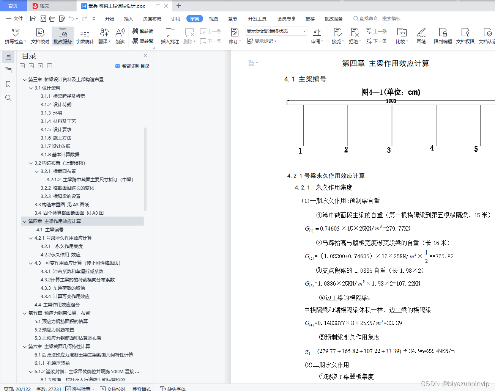This screenshot has height=391, width=495.
Task: Click the 缺失字体 status bar item
Action: (x=173, y=389)
